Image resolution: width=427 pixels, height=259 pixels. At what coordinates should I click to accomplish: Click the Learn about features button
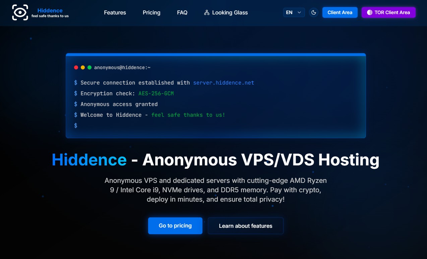(246, 226)
